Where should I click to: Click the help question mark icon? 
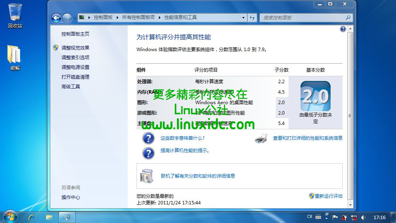click(x=343, y=29)
